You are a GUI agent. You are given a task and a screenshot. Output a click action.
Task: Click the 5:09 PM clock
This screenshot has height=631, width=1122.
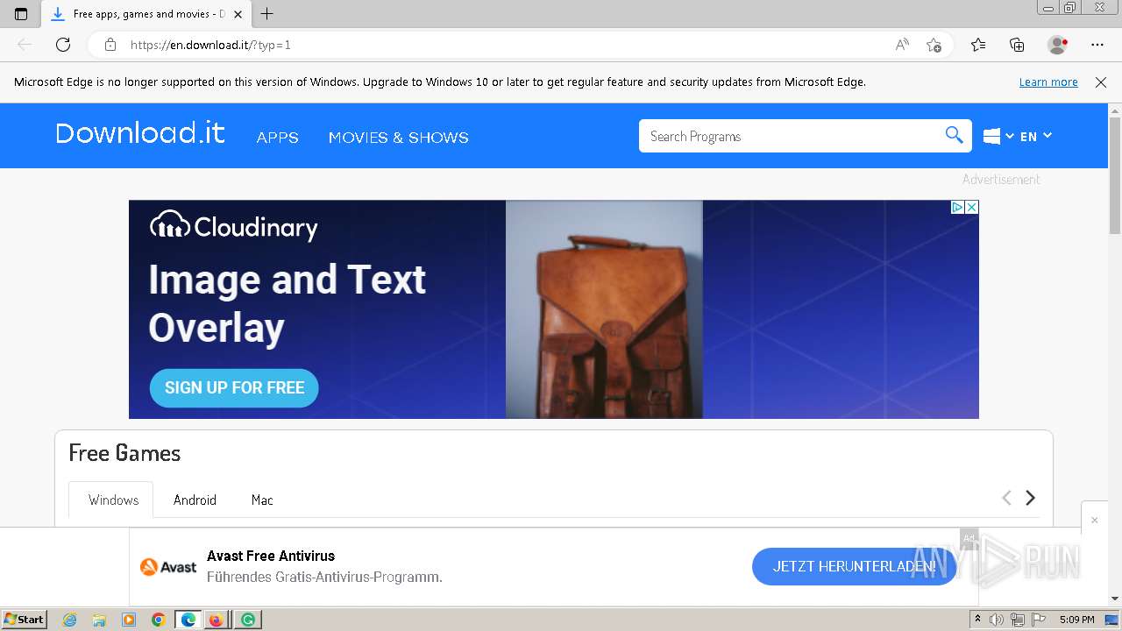[1076, 620]
